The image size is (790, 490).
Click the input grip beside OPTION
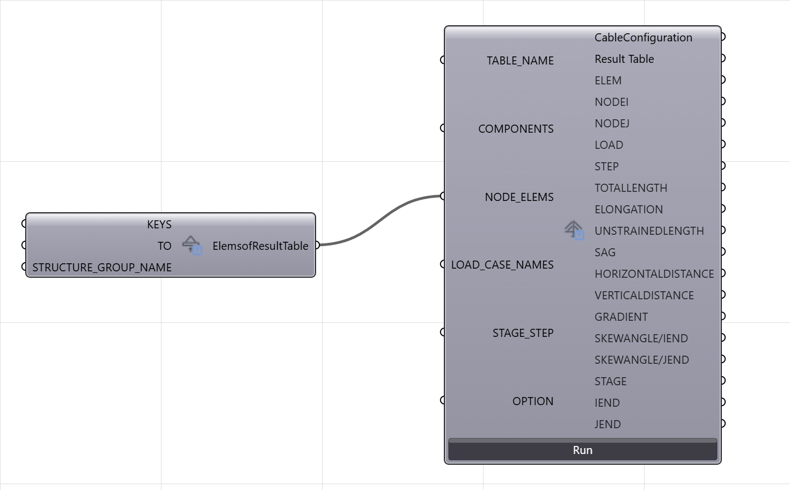[443, 400]
